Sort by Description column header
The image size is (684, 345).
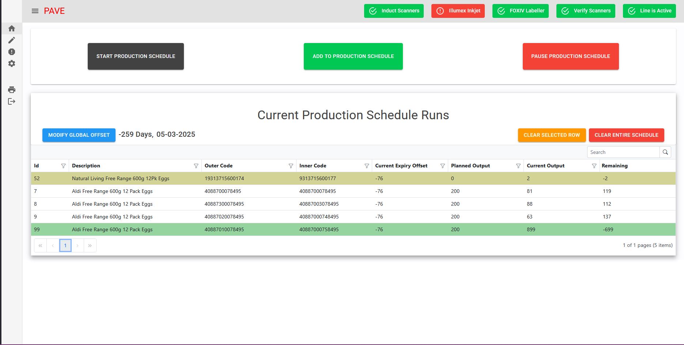[x=86, y=166]
